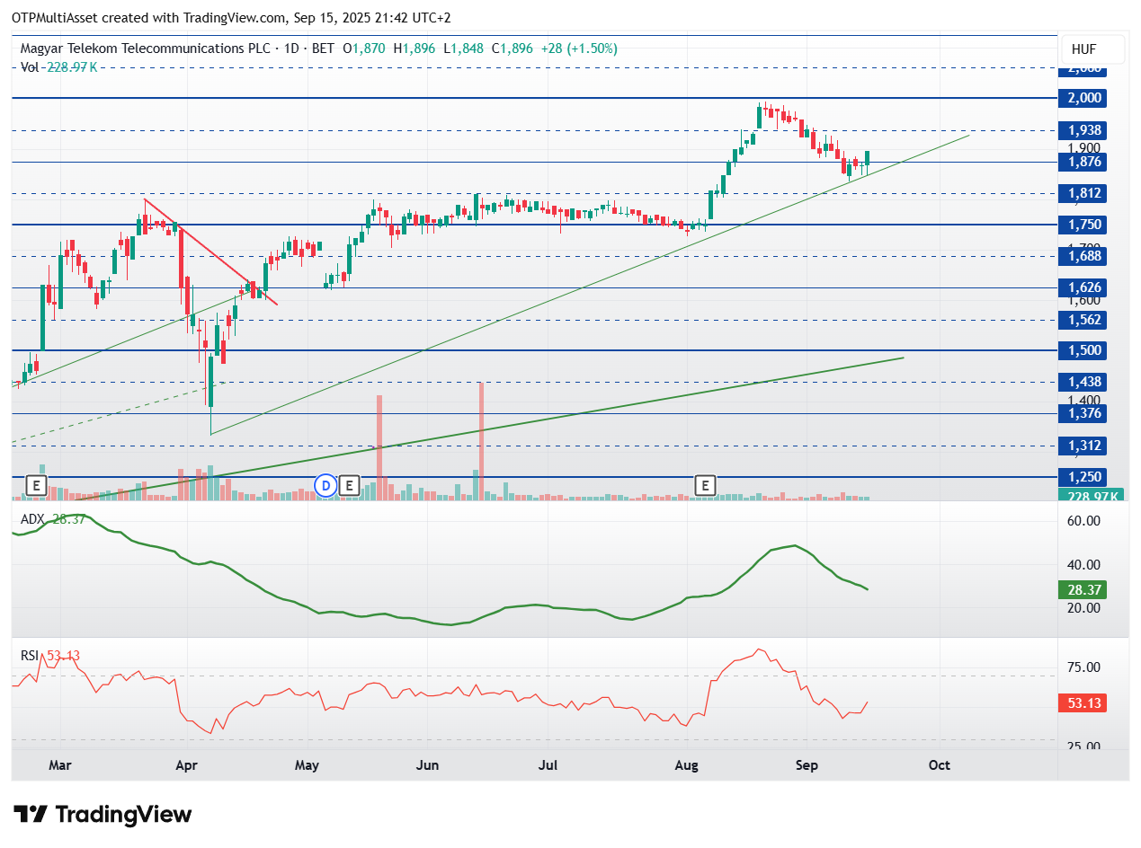Viewport: 1141px width, 848px height.
Task: Select the red descending trendline
Action: click(x=211, y=252)
